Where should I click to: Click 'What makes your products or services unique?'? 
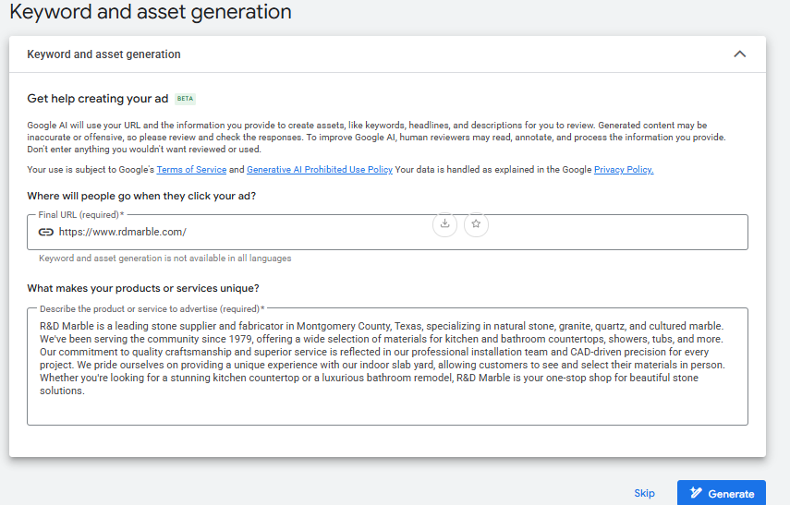(143, 288)
